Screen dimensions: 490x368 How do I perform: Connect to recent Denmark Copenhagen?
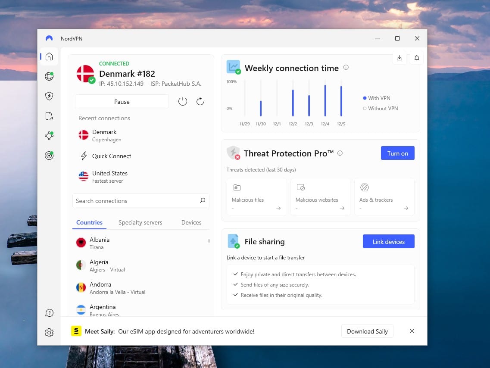(140, 136)
